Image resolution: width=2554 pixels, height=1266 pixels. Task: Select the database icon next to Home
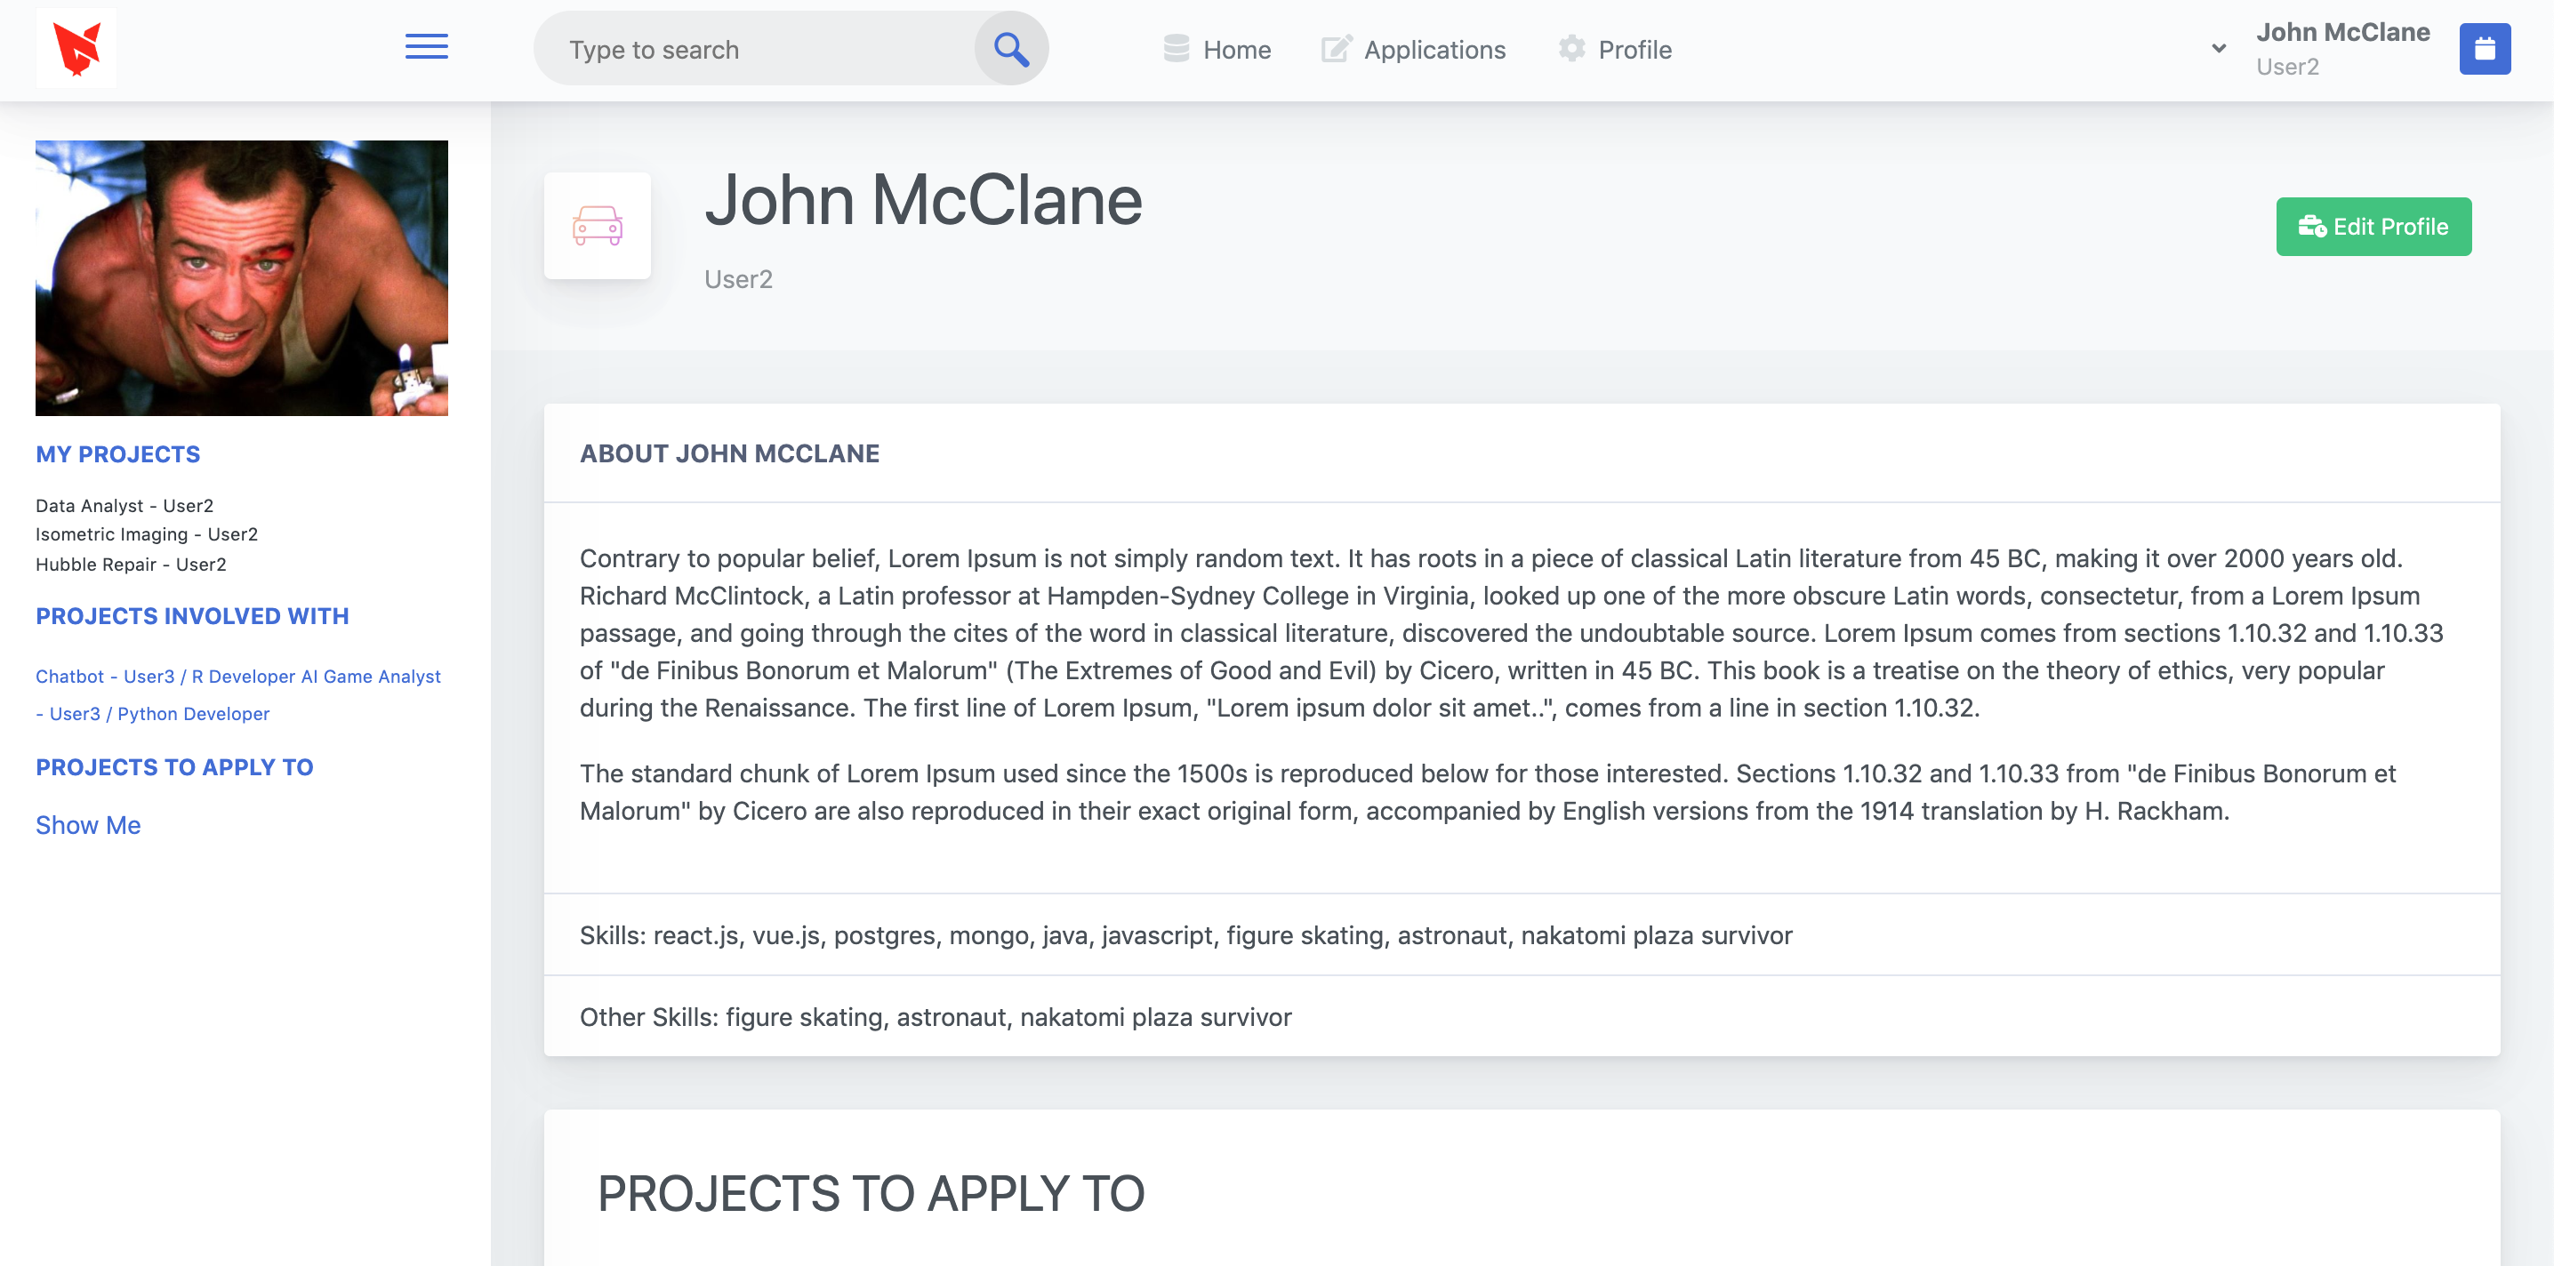click(1175, 48)
